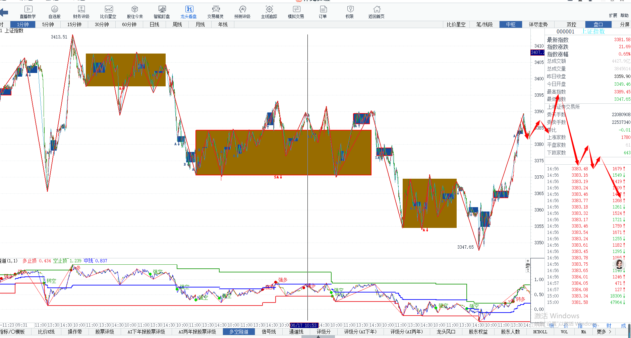Open the 扩展 menu
The width and height of the screenshot is (631, 338).
(x=613, y=15)
